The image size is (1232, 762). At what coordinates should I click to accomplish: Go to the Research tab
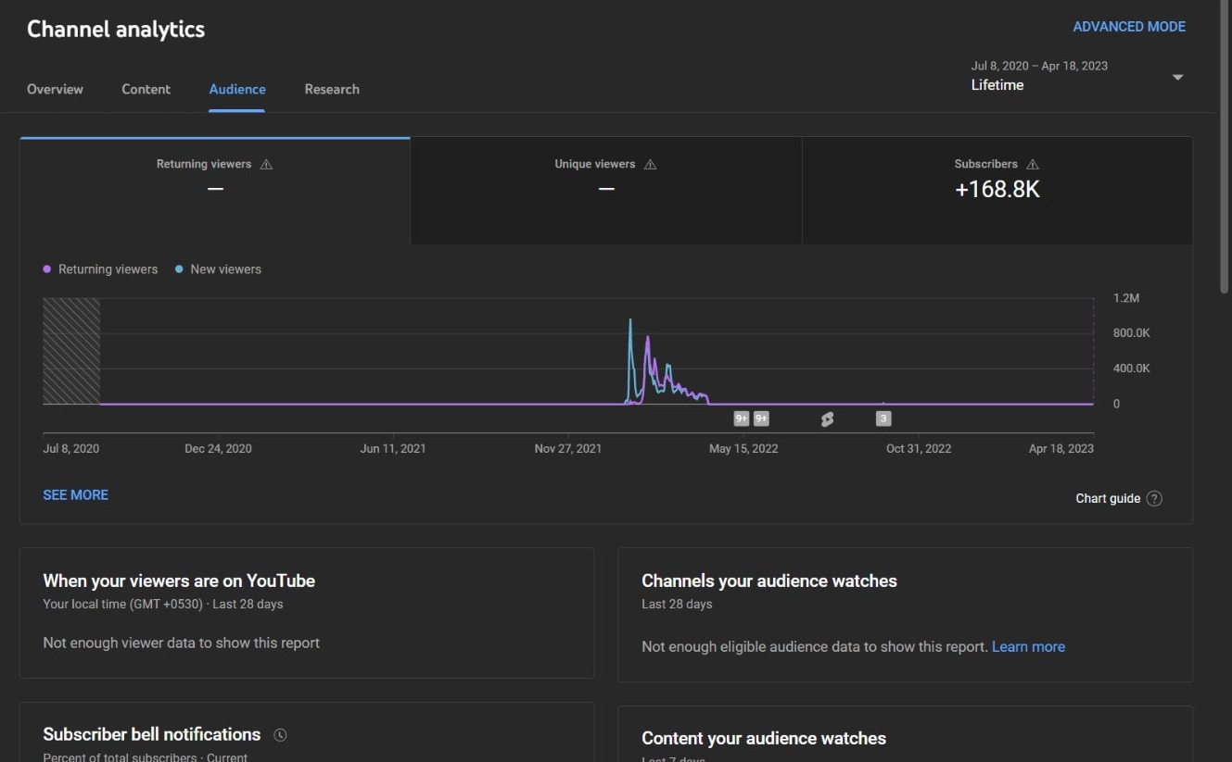332,89
